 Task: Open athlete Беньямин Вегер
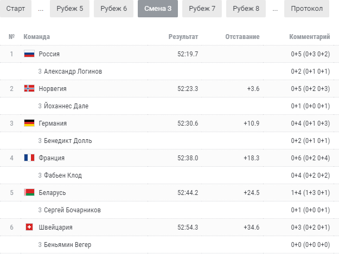pyautogui.click(x=67, y=244)
